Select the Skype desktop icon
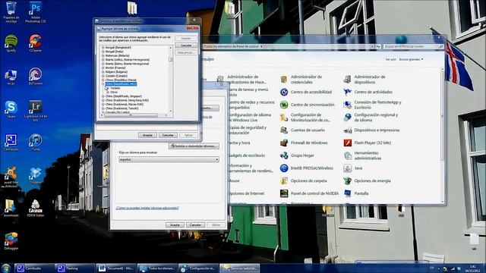 tap(11, 109)
